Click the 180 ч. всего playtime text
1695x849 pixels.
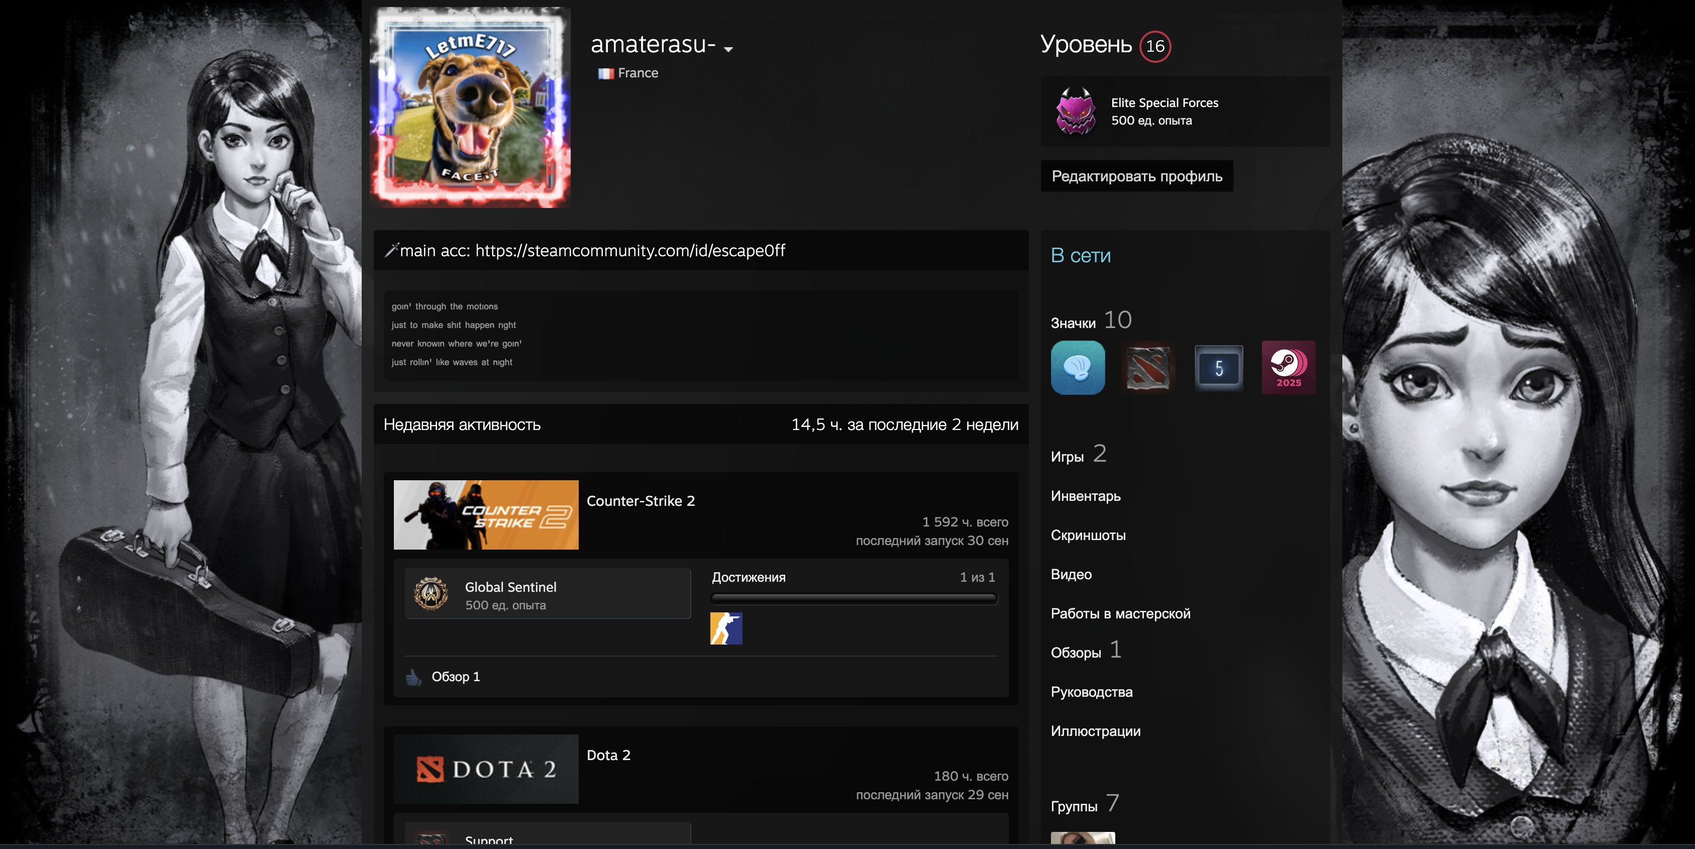tap(971, 776)
